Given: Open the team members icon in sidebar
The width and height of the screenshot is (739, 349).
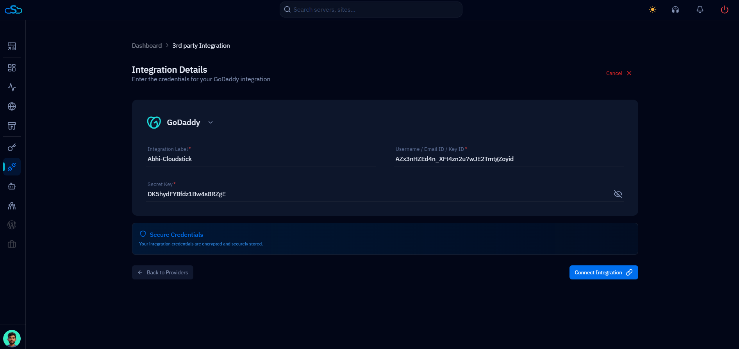Looking at the screenshot, I should [12, 206].
